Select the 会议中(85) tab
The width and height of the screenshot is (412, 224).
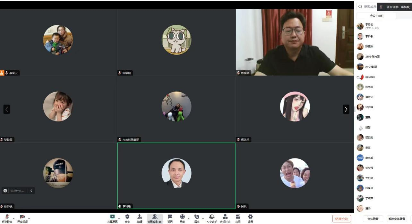376,16
